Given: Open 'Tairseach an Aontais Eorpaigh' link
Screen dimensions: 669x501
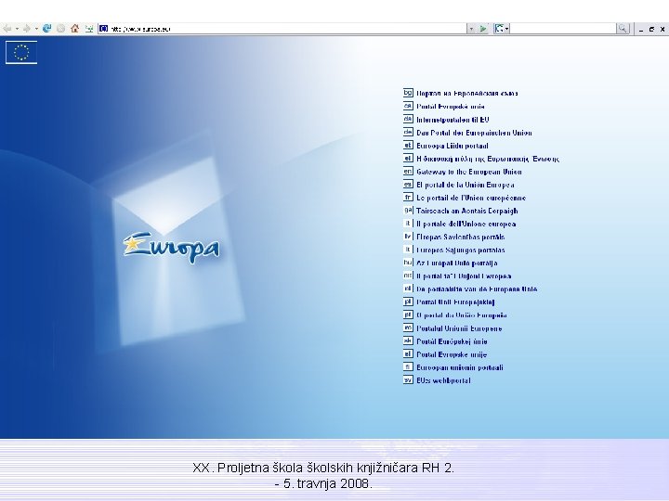Looking at the screenshot, I should click(467, 211).
